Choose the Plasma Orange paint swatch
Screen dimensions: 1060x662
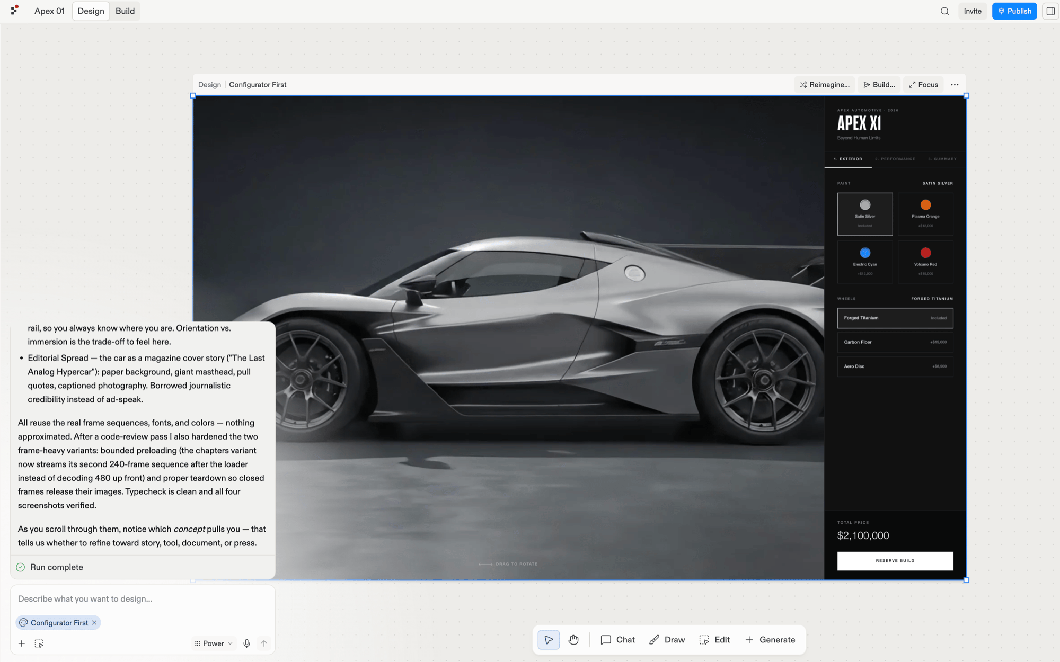925,214
